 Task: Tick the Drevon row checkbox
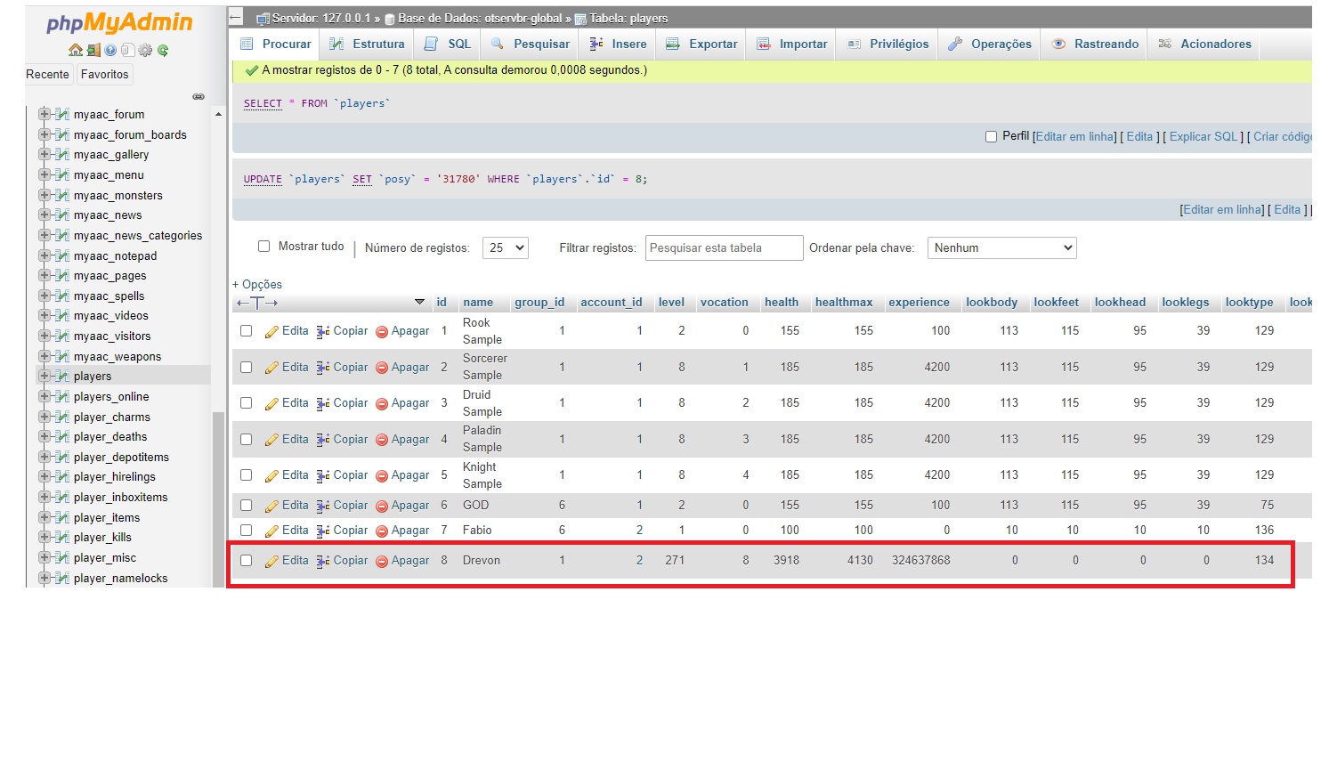pyautogui.click(x=247, y=561)
